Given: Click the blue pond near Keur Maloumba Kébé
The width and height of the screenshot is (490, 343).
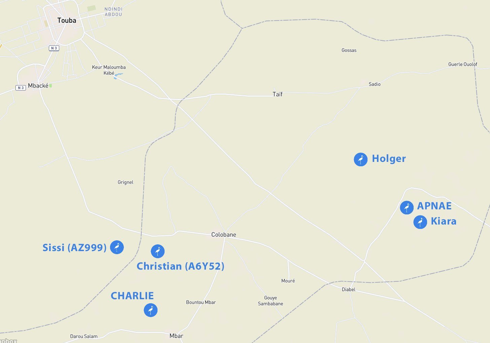Looking at the screenshot, I should pos(117,76).
